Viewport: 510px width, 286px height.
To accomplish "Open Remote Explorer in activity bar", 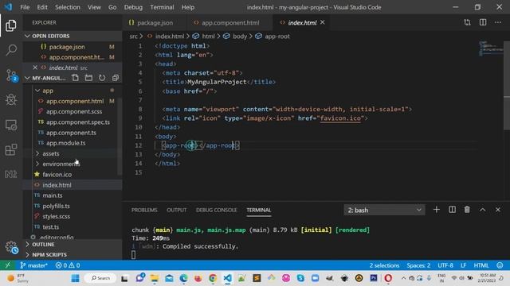I will point(11,125).
